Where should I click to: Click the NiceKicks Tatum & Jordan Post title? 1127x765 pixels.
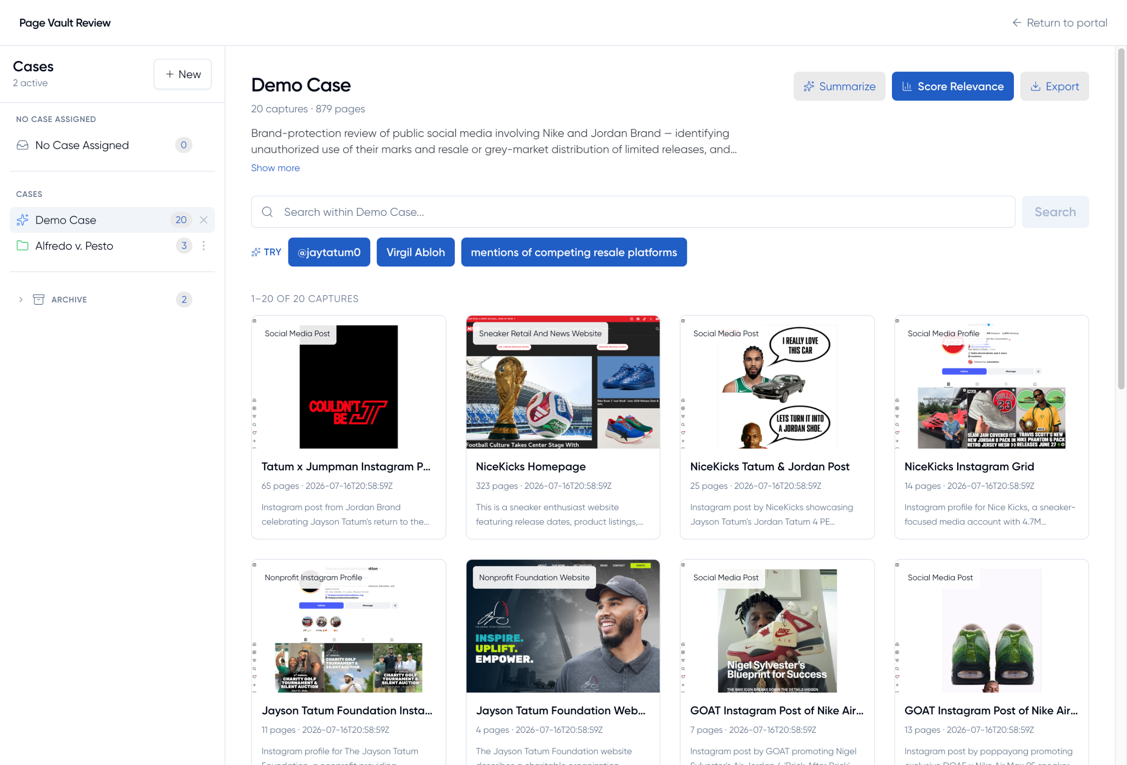[770, 467]
